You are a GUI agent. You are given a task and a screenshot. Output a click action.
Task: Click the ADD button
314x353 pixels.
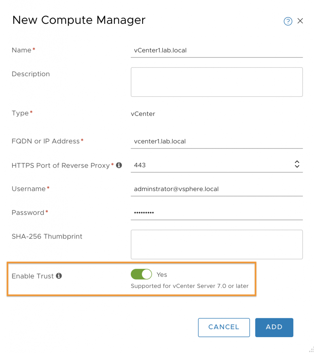pos(274,327)
